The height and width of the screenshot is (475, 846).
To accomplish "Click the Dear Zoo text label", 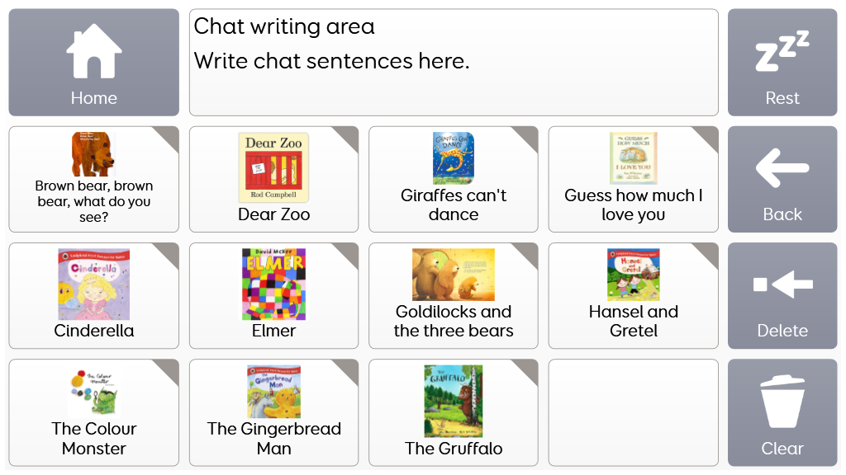I will (x=273, y=214).
